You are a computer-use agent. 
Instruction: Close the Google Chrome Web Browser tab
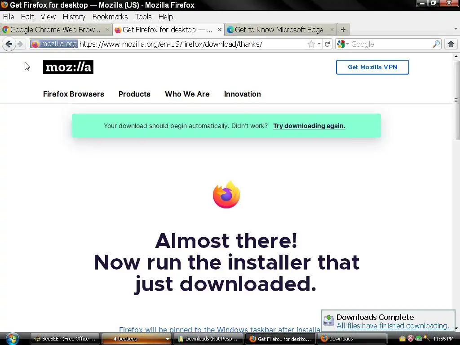tap(107, 30)
